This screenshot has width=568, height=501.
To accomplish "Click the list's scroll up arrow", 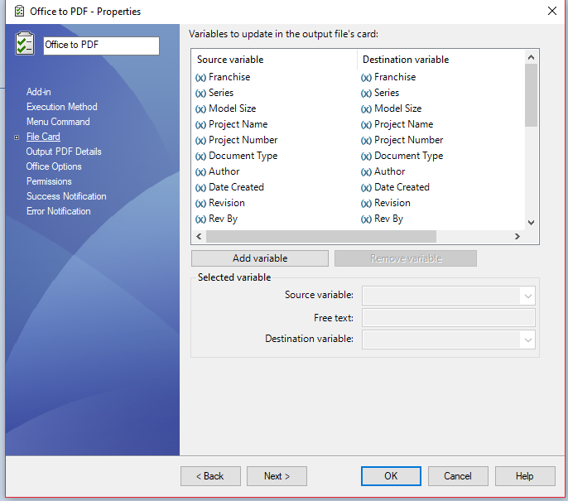I will [x=531, y=57].
